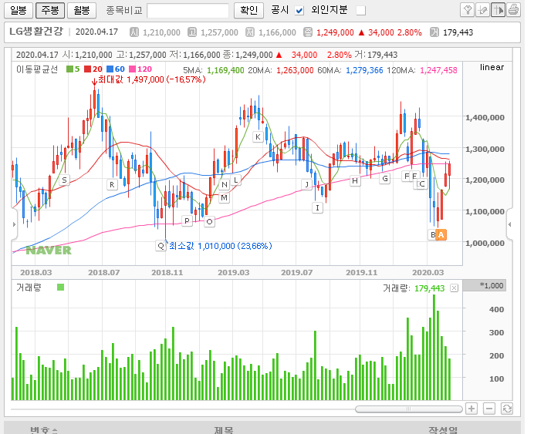
Task: Expand the left chart panel arrow
Action: (x=14, y=224)
